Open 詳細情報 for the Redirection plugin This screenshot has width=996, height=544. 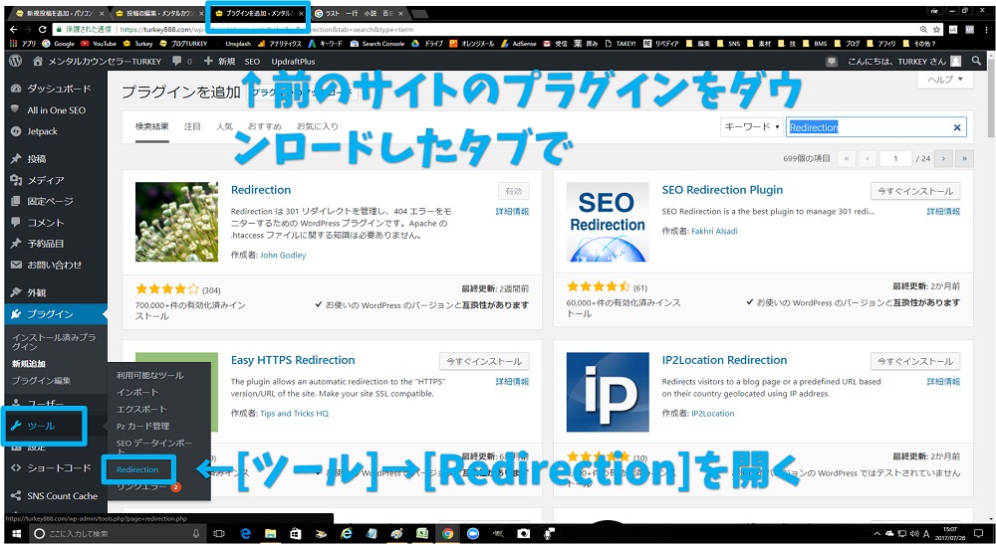coord(512,212)
